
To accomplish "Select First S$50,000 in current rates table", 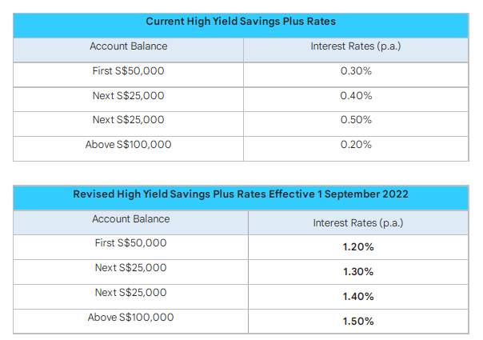I will coord(128,71).
